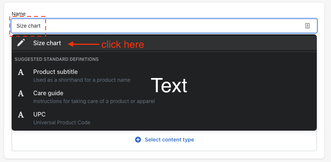Image resolution: width=331 pixels, height=162 pixels.
Task: Click the contact autofill icon in Name field
Action: tap(307, 26)
